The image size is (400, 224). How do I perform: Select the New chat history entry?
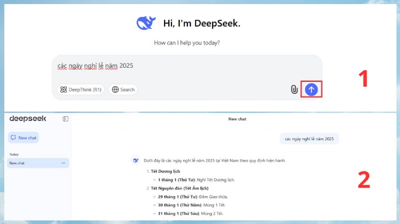[x=38, y=163]
